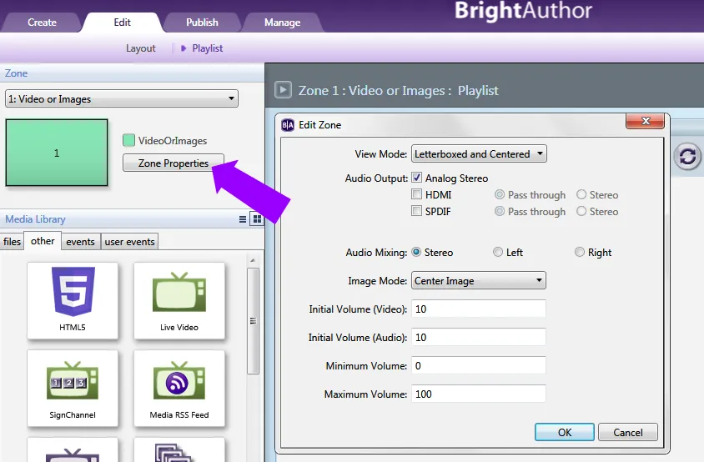
Task: Open the Image Mode dropdown
Action: click(479, 280)
